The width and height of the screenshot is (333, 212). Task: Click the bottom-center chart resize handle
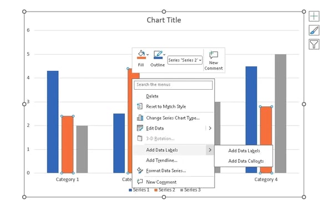[164, 197]
